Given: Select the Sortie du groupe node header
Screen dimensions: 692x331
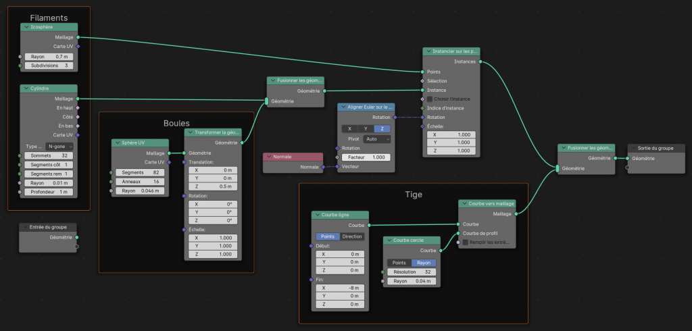Looking at the screenshot, I should pos(656,148).
